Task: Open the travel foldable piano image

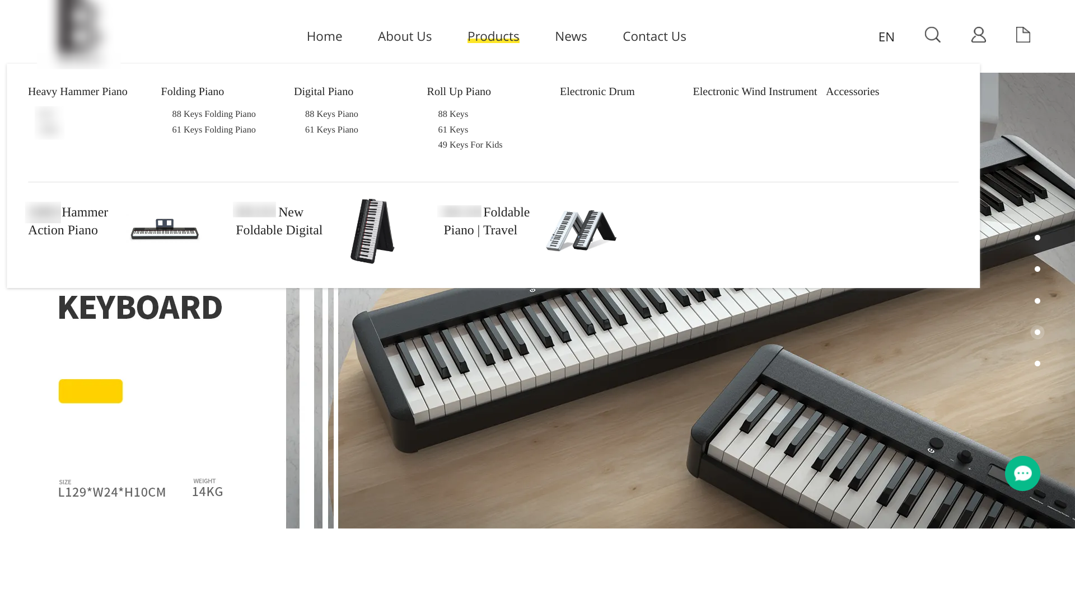Action: 581,230
